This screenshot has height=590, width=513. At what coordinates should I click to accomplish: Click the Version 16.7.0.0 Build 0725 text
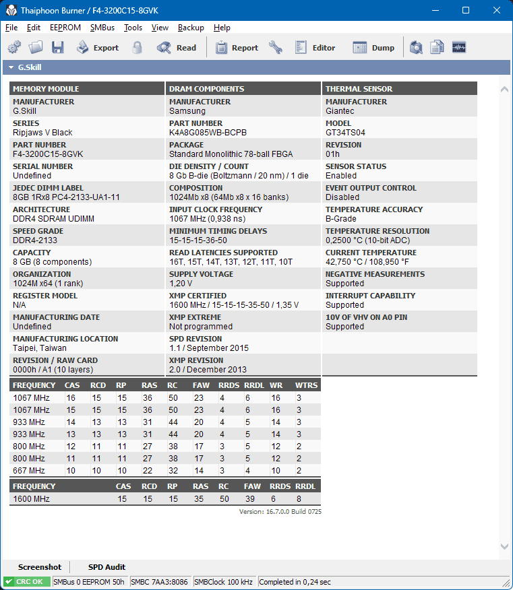(x=280, y=512)
